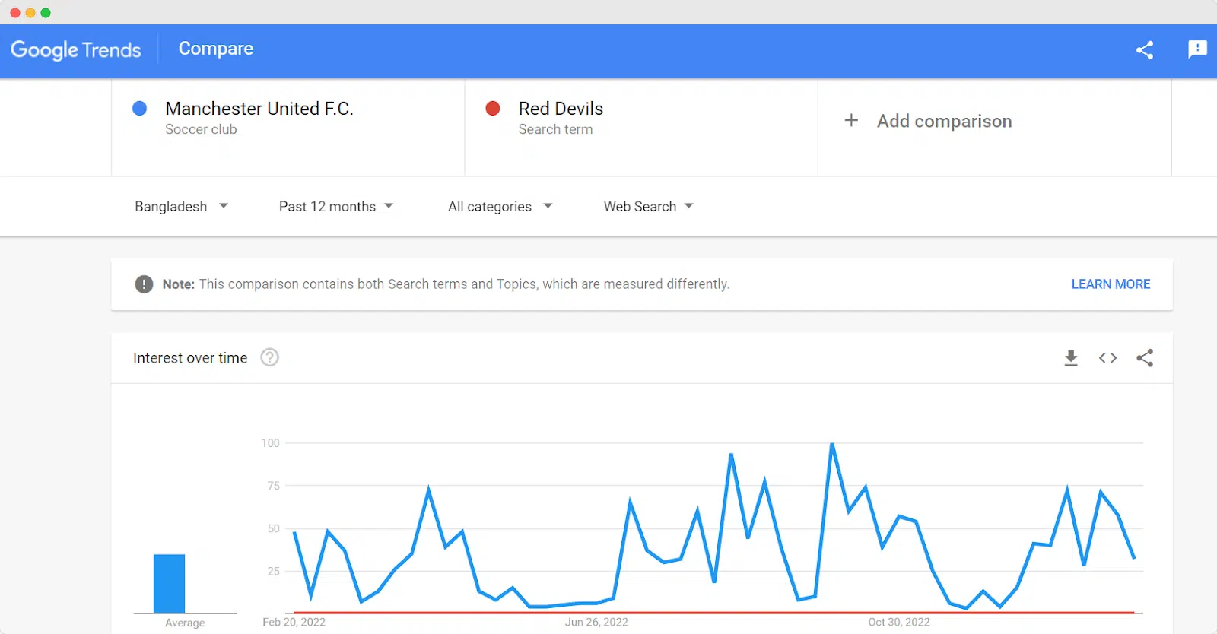Open the feedback icon in the header
Viewport: 1217px width, 634px height.
pos(1197,49)
